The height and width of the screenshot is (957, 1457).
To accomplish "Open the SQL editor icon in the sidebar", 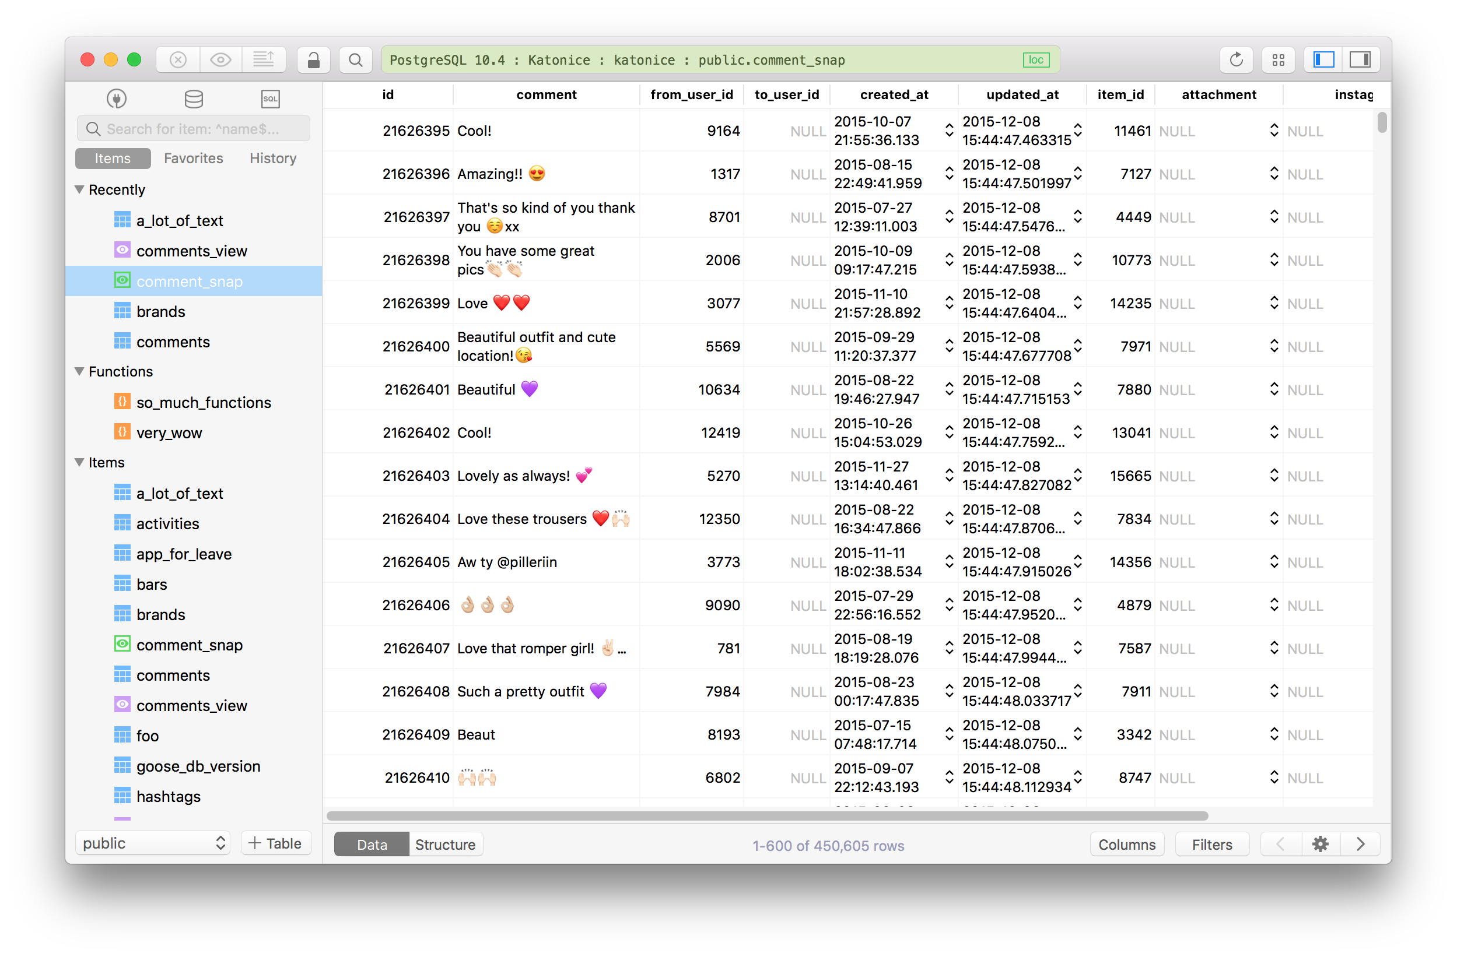I will click(270, 98).
